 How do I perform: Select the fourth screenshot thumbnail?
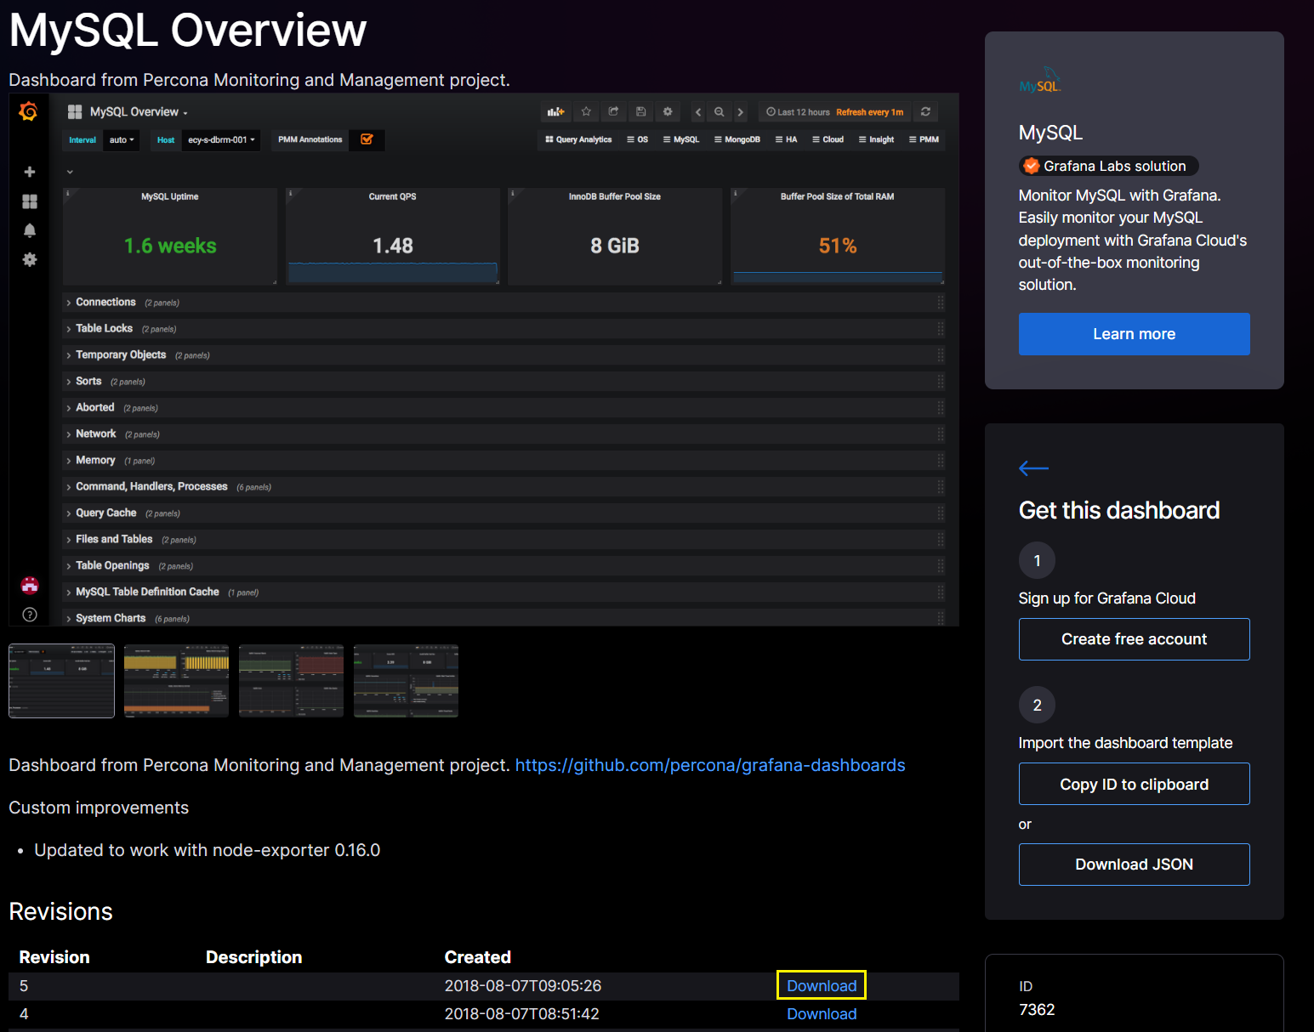[x=406, y=681]
